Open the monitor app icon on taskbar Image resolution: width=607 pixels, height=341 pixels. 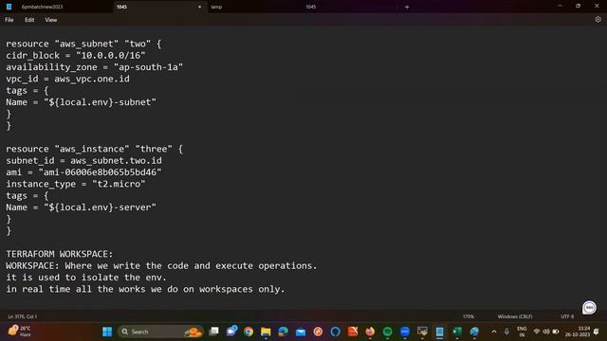(422, 332)
